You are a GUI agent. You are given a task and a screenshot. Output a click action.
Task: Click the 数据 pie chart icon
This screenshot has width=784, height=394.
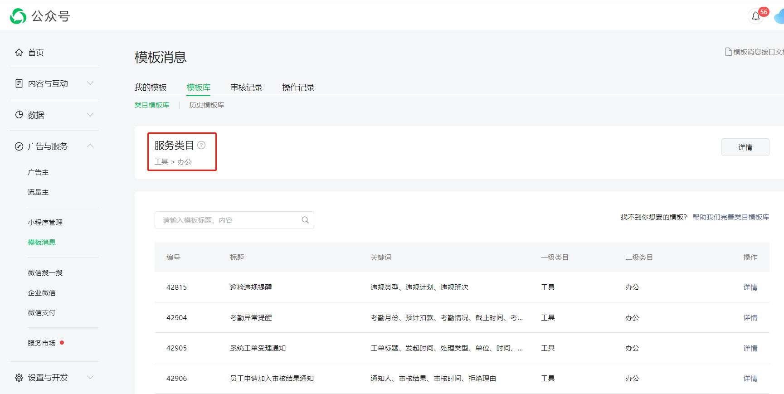19,115
